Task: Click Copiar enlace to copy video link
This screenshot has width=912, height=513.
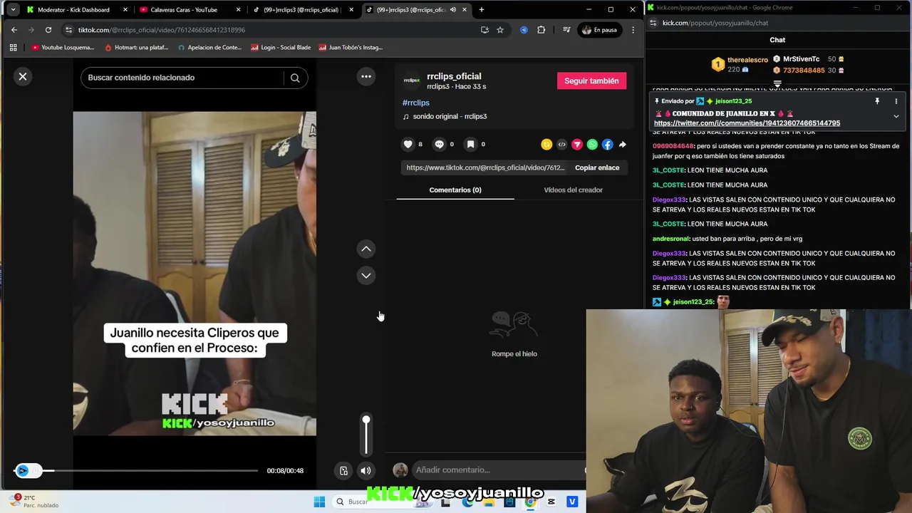Action: (x=597, y=167)
